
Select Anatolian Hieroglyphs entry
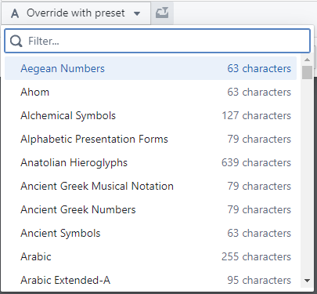[x=150, y=162]
